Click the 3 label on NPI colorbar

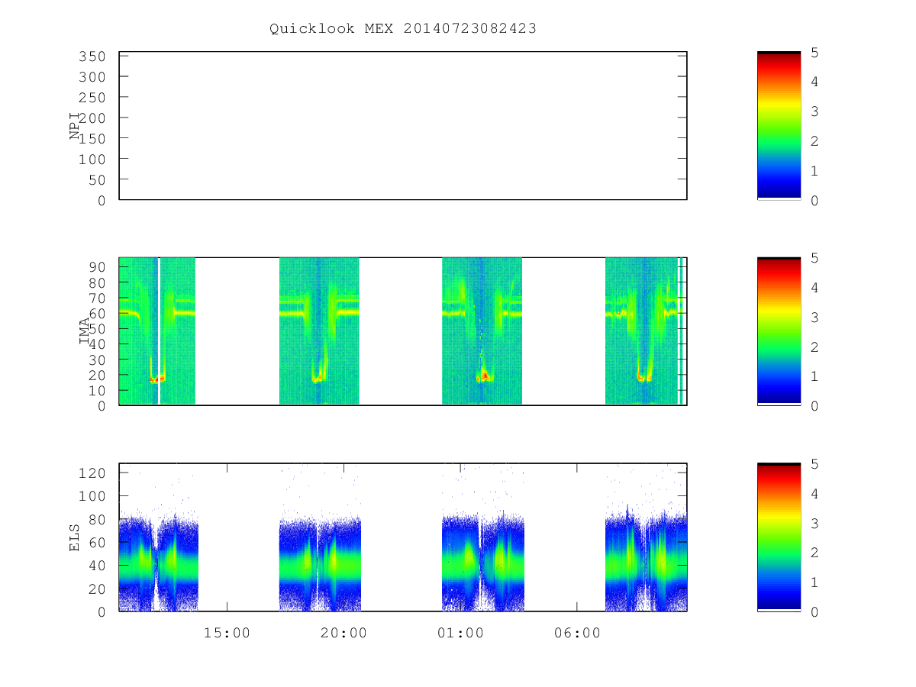click(814, 111)
